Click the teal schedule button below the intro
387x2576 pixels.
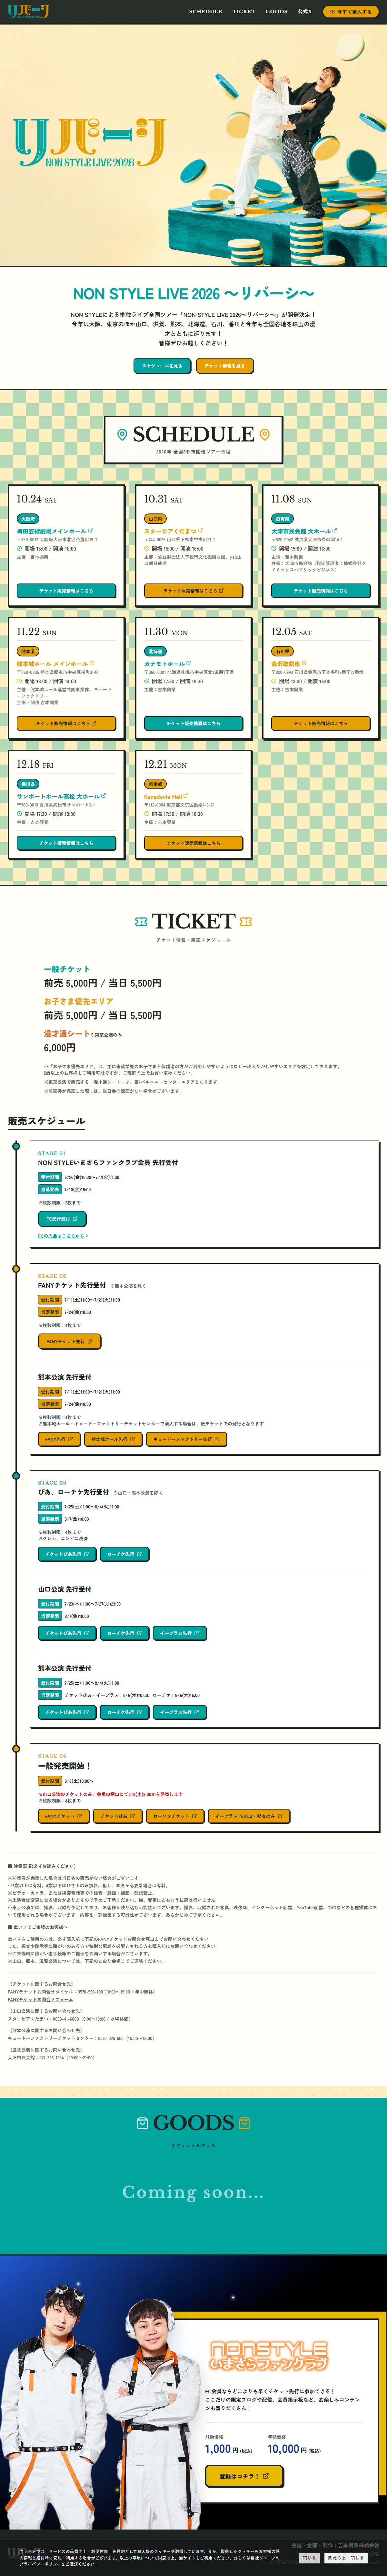point(162,366)
